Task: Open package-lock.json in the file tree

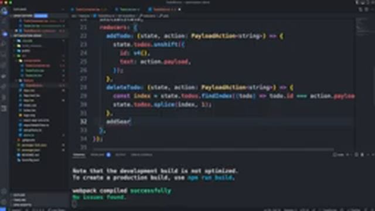Action: click(34, 145)
